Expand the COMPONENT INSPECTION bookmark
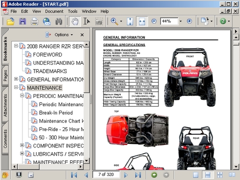The image size is (240, 180). [x=22, y=145]
